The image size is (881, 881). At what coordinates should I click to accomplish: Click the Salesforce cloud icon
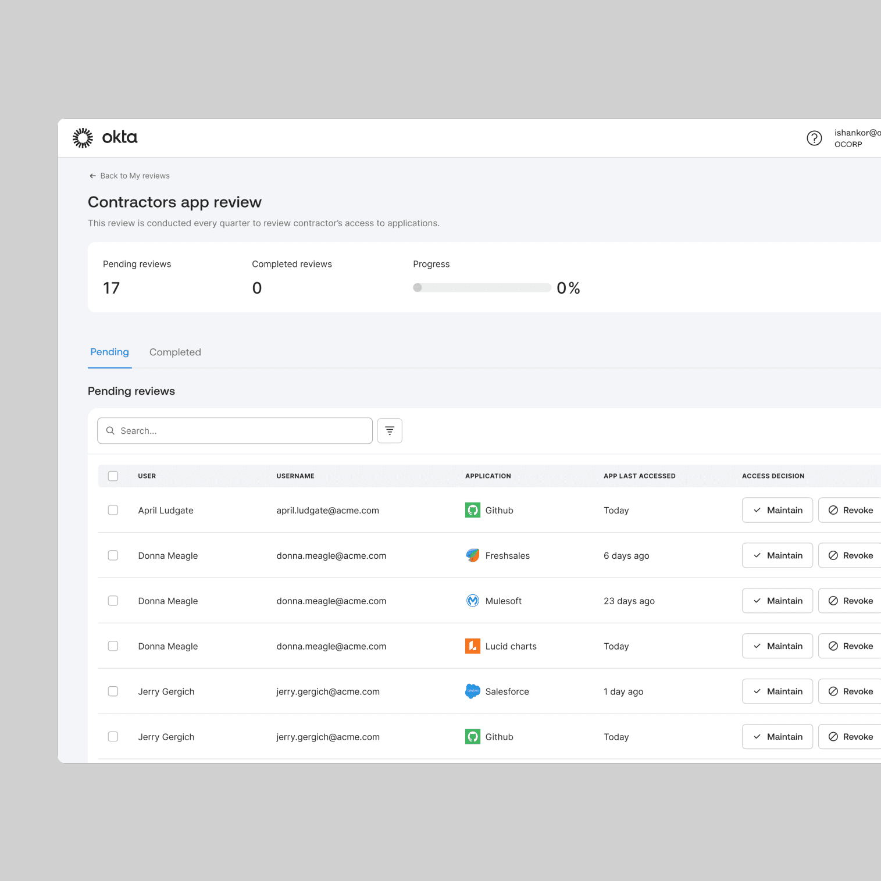[x=473, y=691]
